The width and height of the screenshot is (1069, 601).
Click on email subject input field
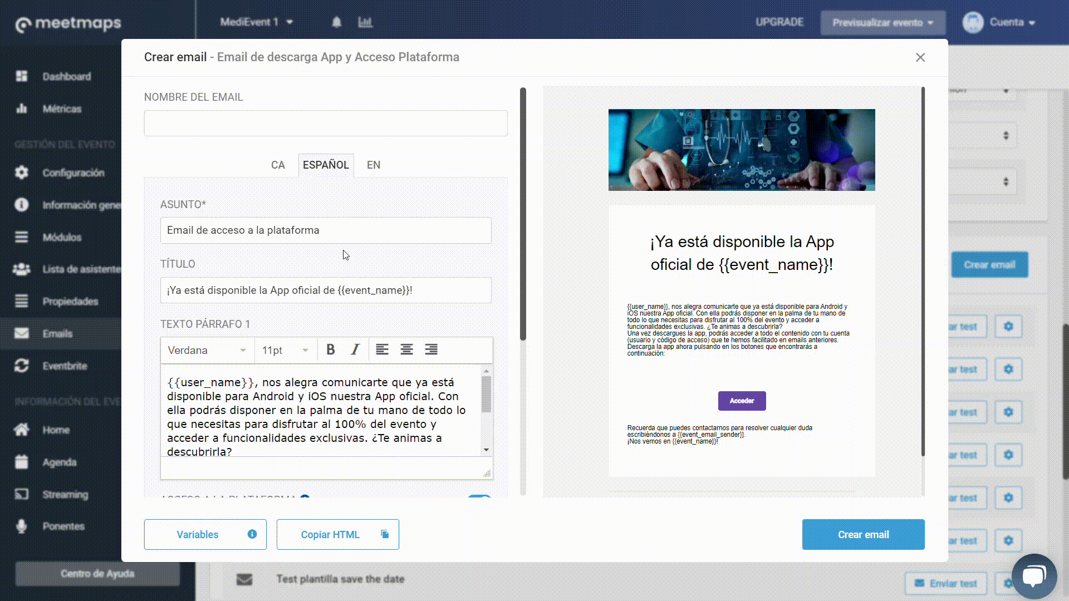point(325,230)
